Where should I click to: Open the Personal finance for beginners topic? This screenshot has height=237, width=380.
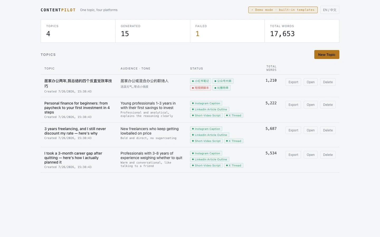point(311,105)
